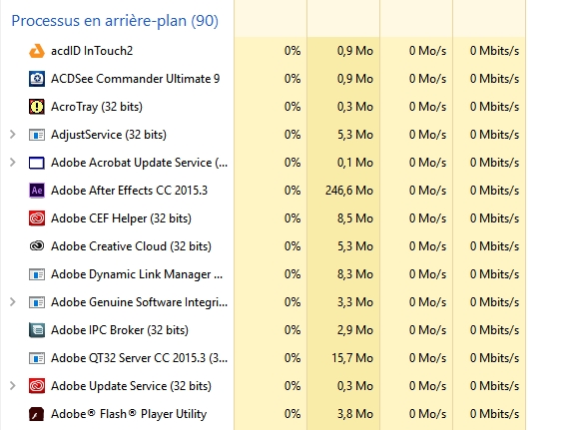Select the Adobe Creative Cloud icon

click(x=37, y=246)
